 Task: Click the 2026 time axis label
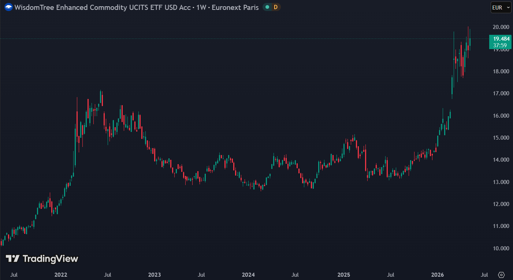438,275
